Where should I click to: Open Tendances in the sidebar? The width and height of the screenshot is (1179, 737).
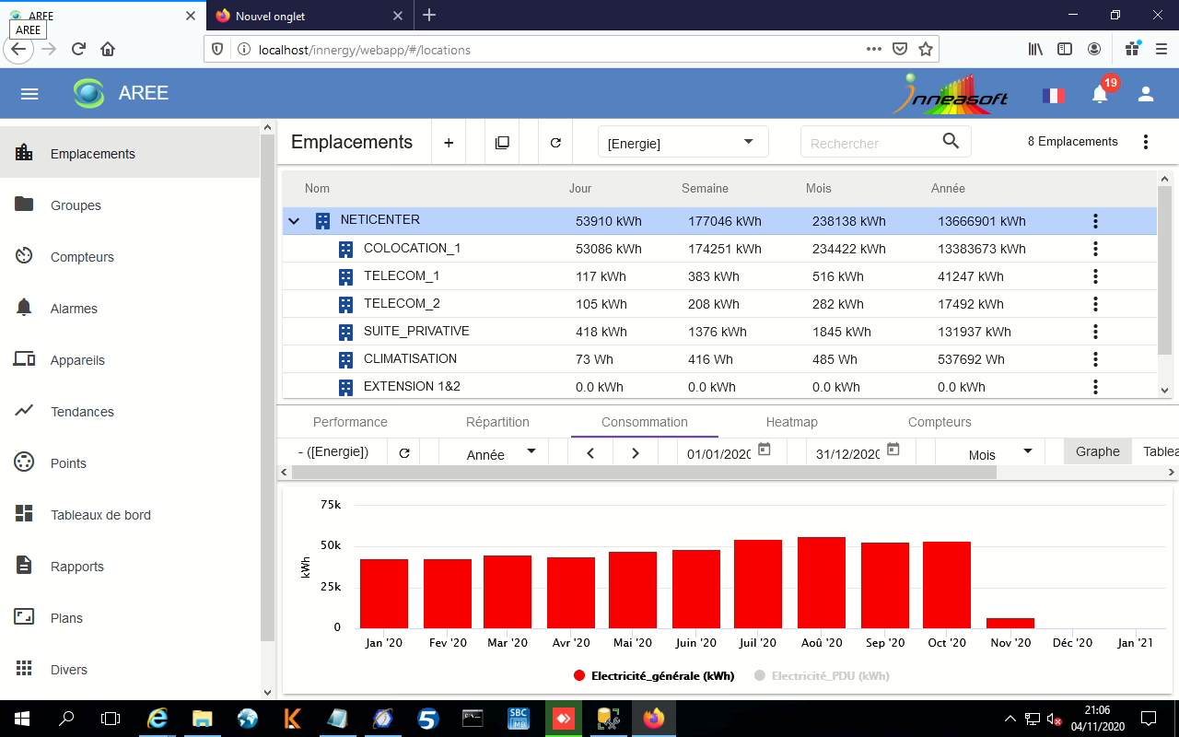click(x=130, y=412)
